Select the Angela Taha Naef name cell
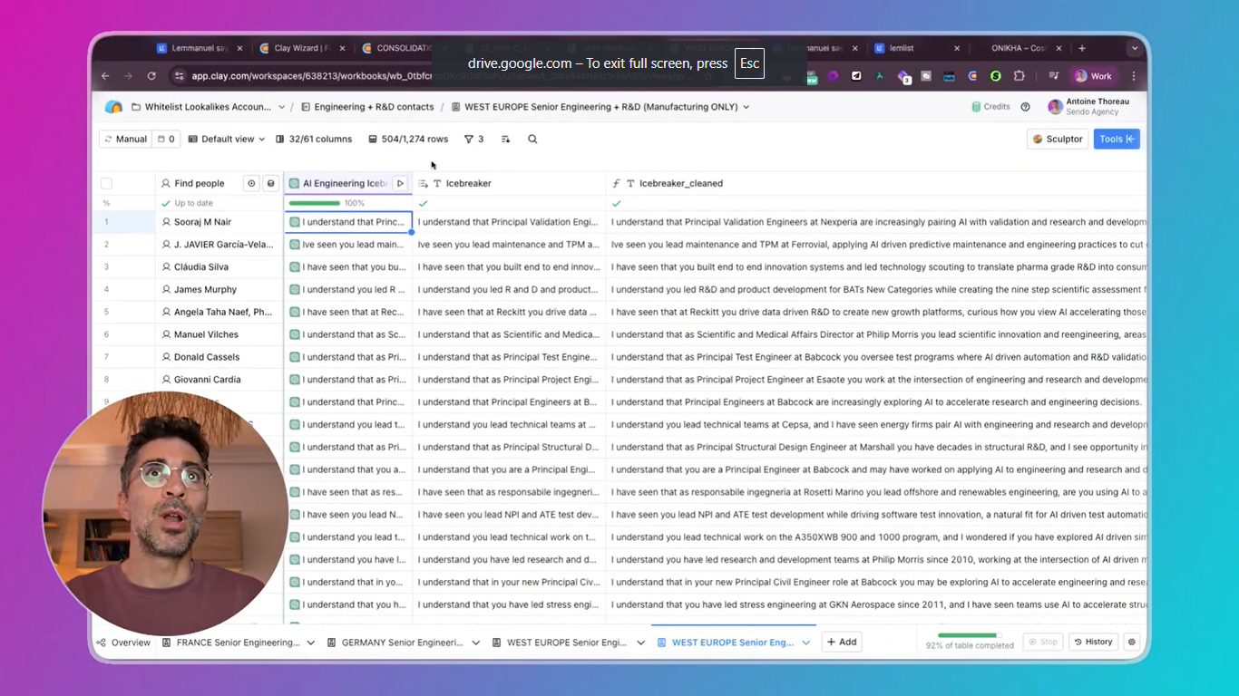The image size is (1239, 696). [219, 312]
